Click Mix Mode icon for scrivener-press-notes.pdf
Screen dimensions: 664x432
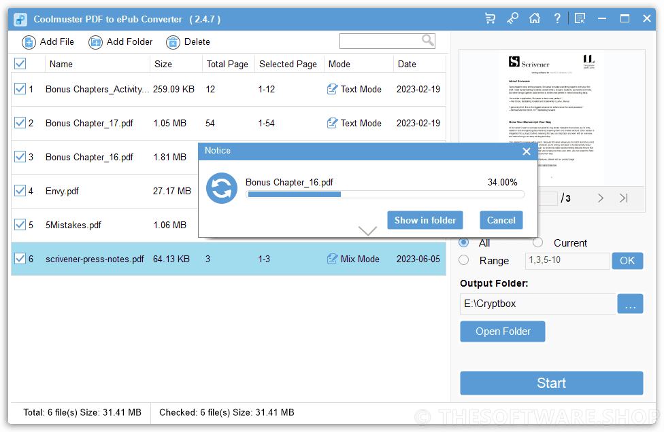pyautogui.click(x=333, y=259)
